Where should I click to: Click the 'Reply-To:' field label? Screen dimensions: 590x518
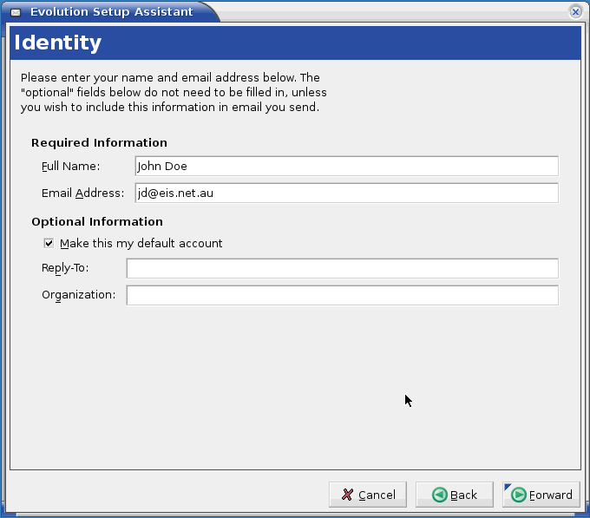click(x=65, y=268)
